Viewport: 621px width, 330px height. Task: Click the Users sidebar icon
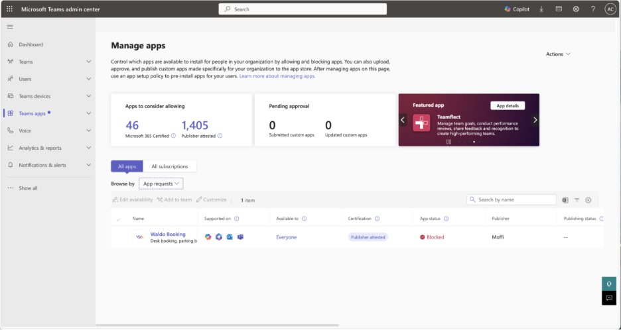tap(11, 79)
